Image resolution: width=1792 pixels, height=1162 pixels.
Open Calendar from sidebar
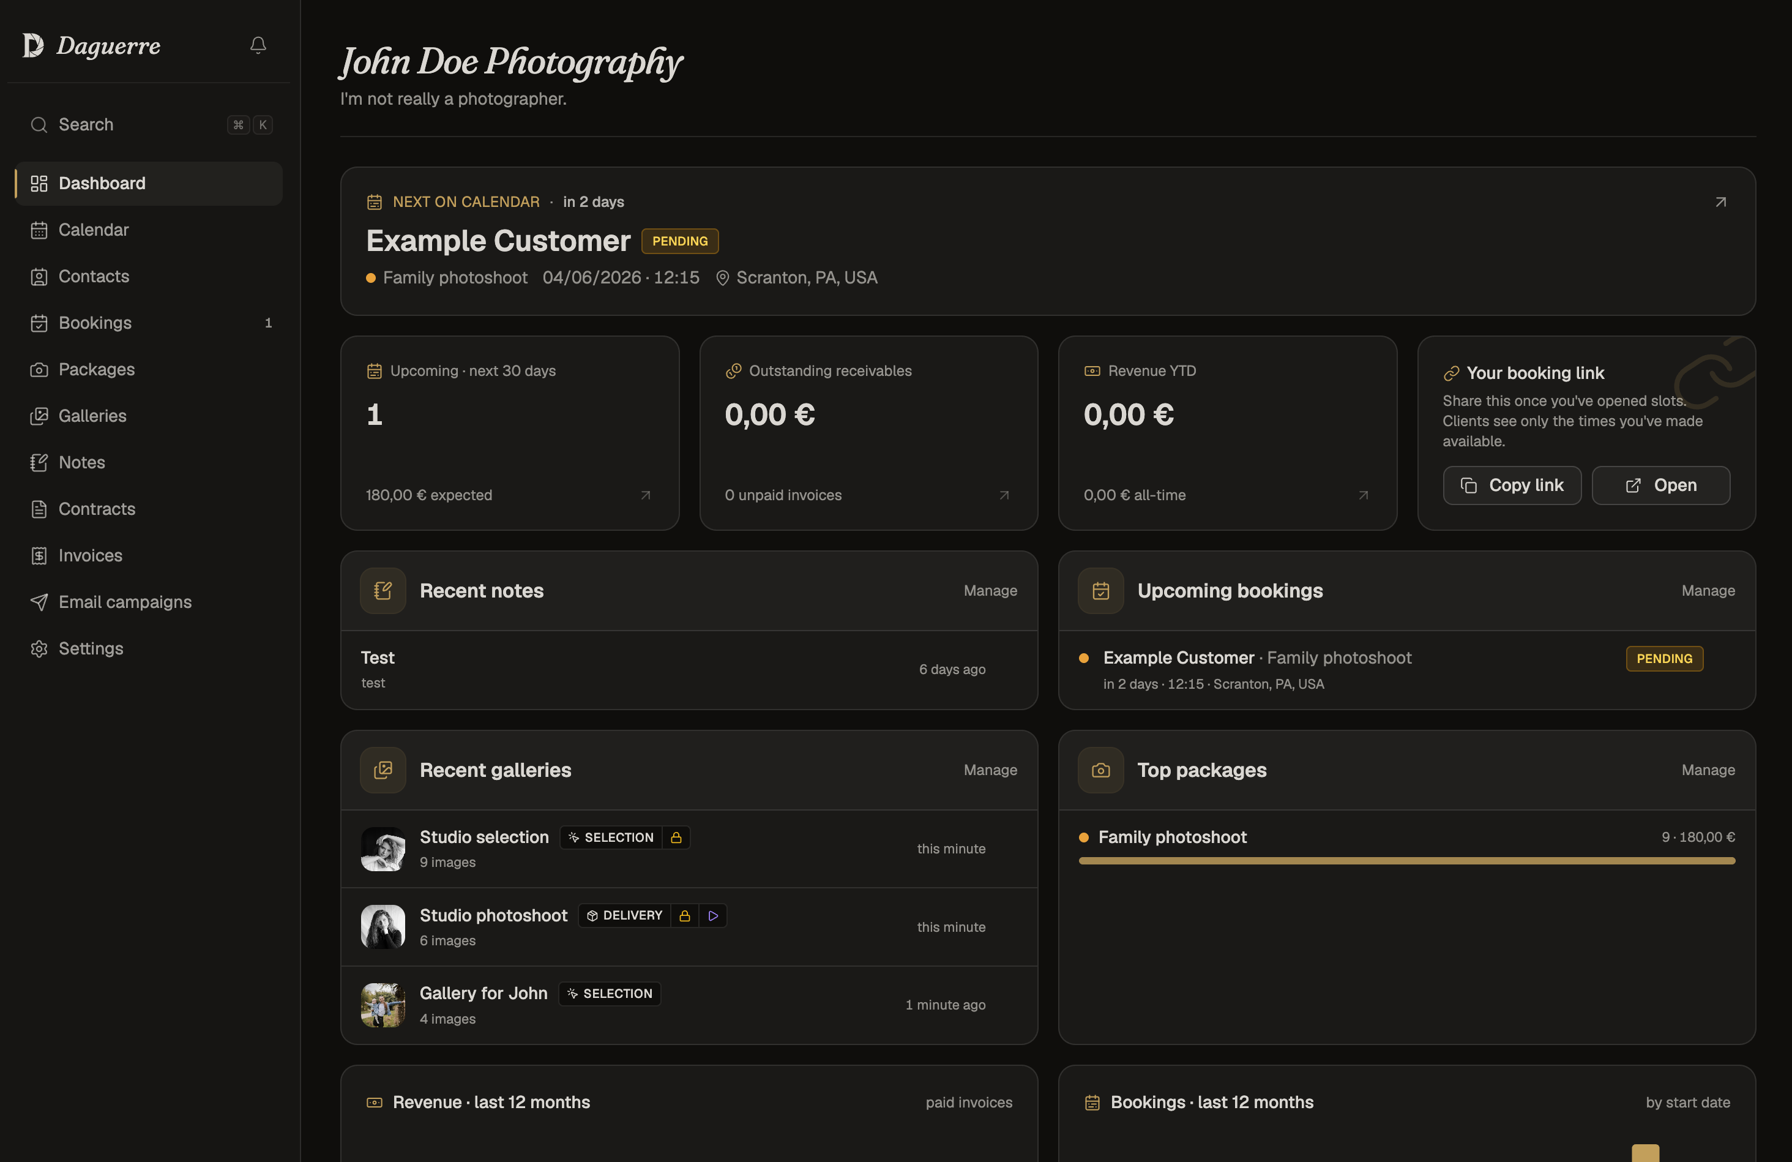click(x=149, y=230)
